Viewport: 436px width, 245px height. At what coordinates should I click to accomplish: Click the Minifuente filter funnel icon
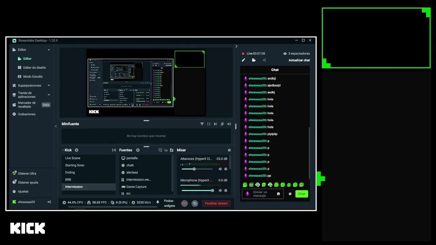click(202, 124)
